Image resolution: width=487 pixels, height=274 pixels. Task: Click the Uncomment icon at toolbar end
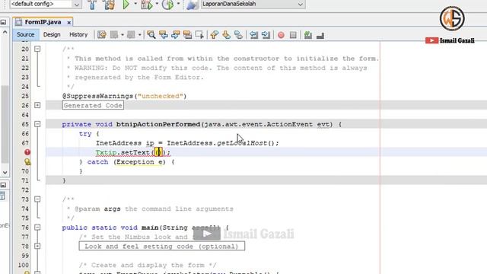pos(320,36)
